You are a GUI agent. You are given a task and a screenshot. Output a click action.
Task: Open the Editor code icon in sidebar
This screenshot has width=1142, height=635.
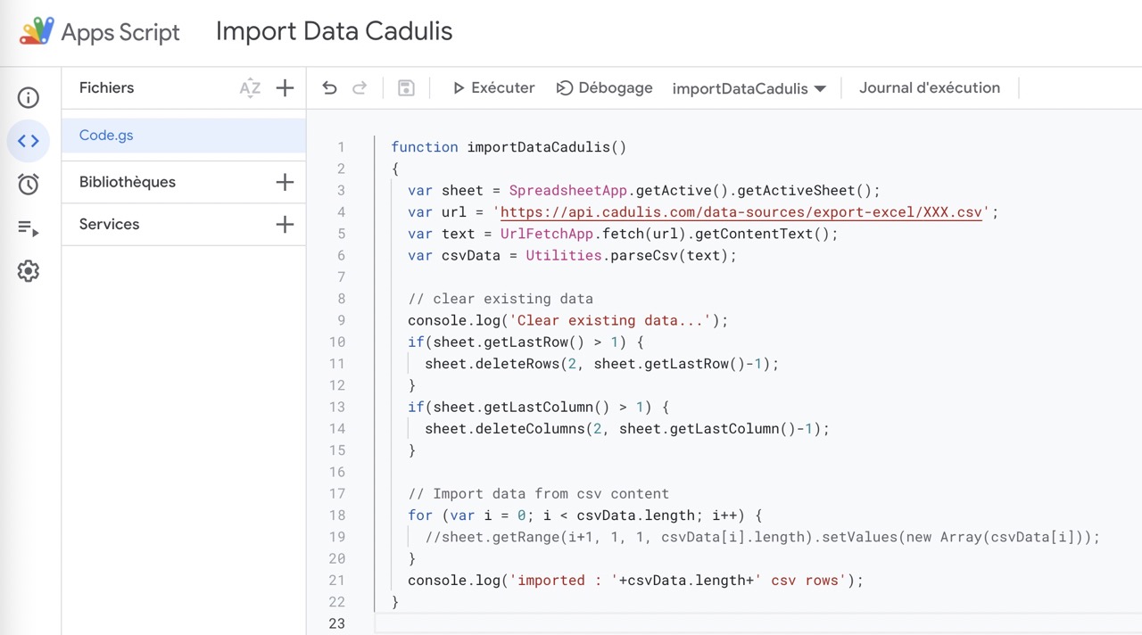pos(29,141)
